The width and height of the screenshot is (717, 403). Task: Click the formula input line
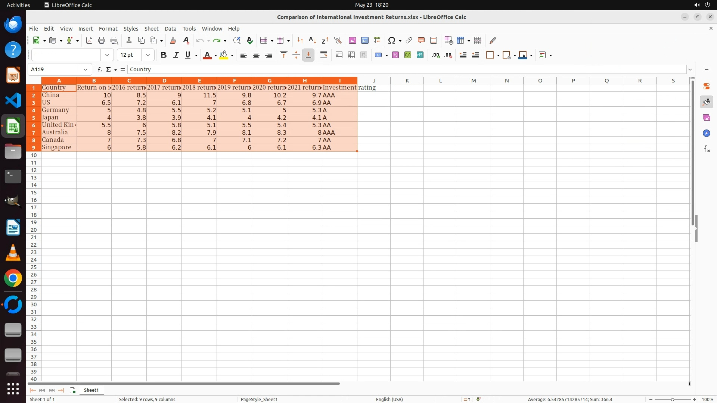coord(406,69)
